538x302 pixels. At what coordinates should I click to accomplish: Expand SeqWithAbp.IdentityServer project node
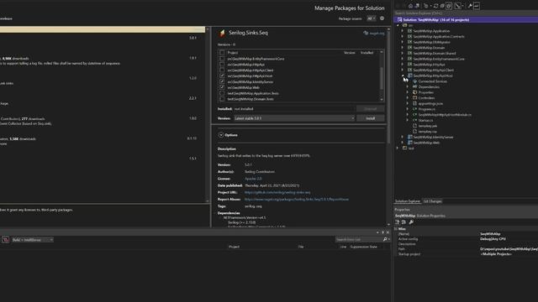(403, 137)
